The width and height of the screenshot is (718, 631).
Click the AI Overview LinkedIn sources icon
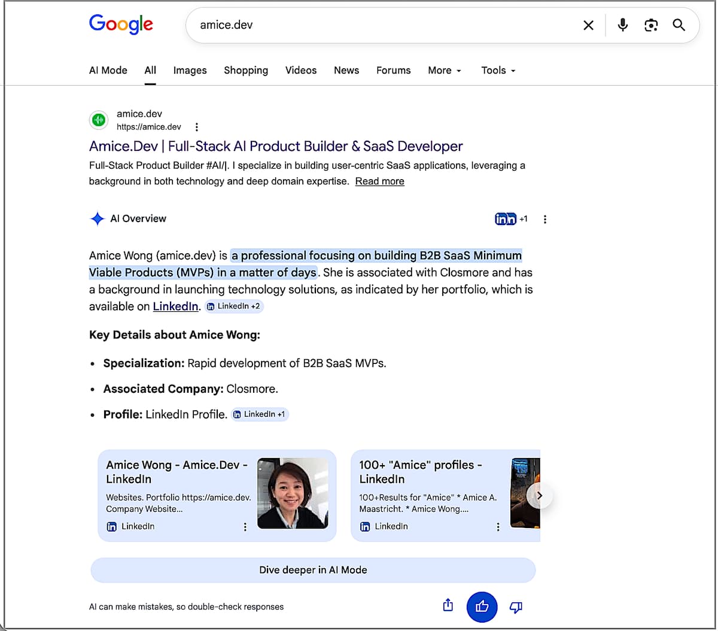pyautogui.click(x=506, y=219)
